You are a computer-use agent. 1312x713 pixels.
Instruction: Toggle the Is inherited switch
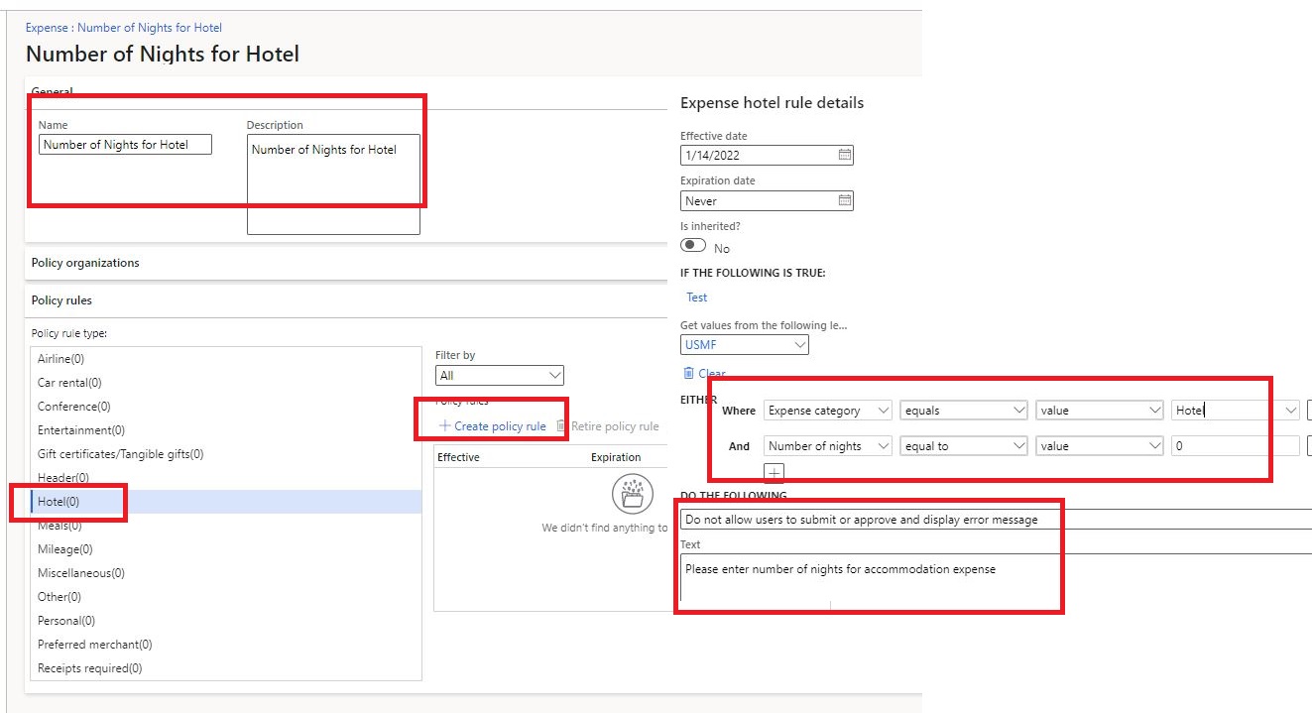pyautogui.click(x=692, y=247)
